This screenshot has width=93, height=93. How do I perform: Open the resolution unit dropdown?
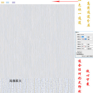[x=90, y=49]
